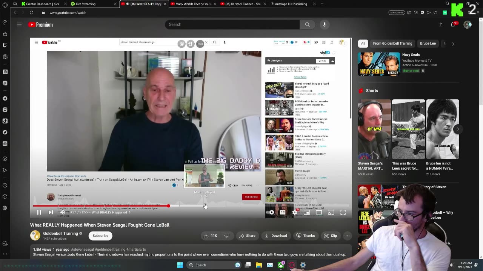This screenshot has height=271, width=483.
Task: Go back in browser history
Action: [15, 12]
